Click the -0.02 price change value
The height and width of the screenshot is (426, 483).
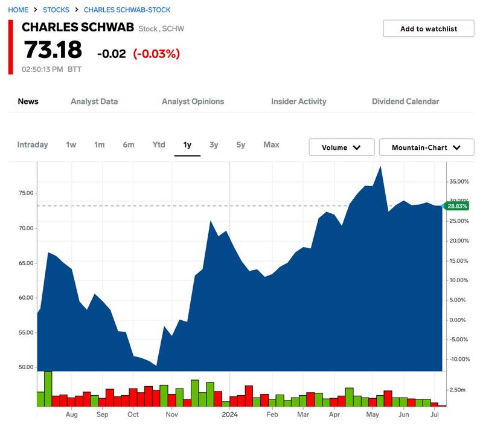112,54
